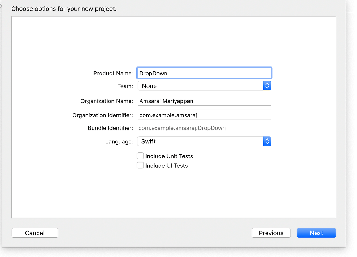The image size is (357, 257).
Task: Click "Swift" in the Language selector
Action: click(149, 141)
